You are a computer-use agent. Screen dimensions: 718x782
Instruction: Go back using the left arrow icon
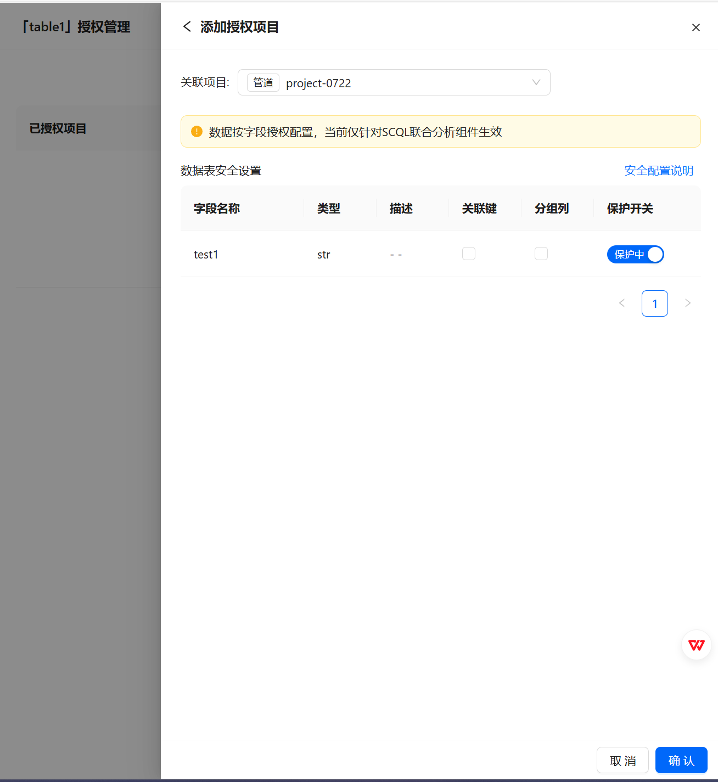click(187, 26)
